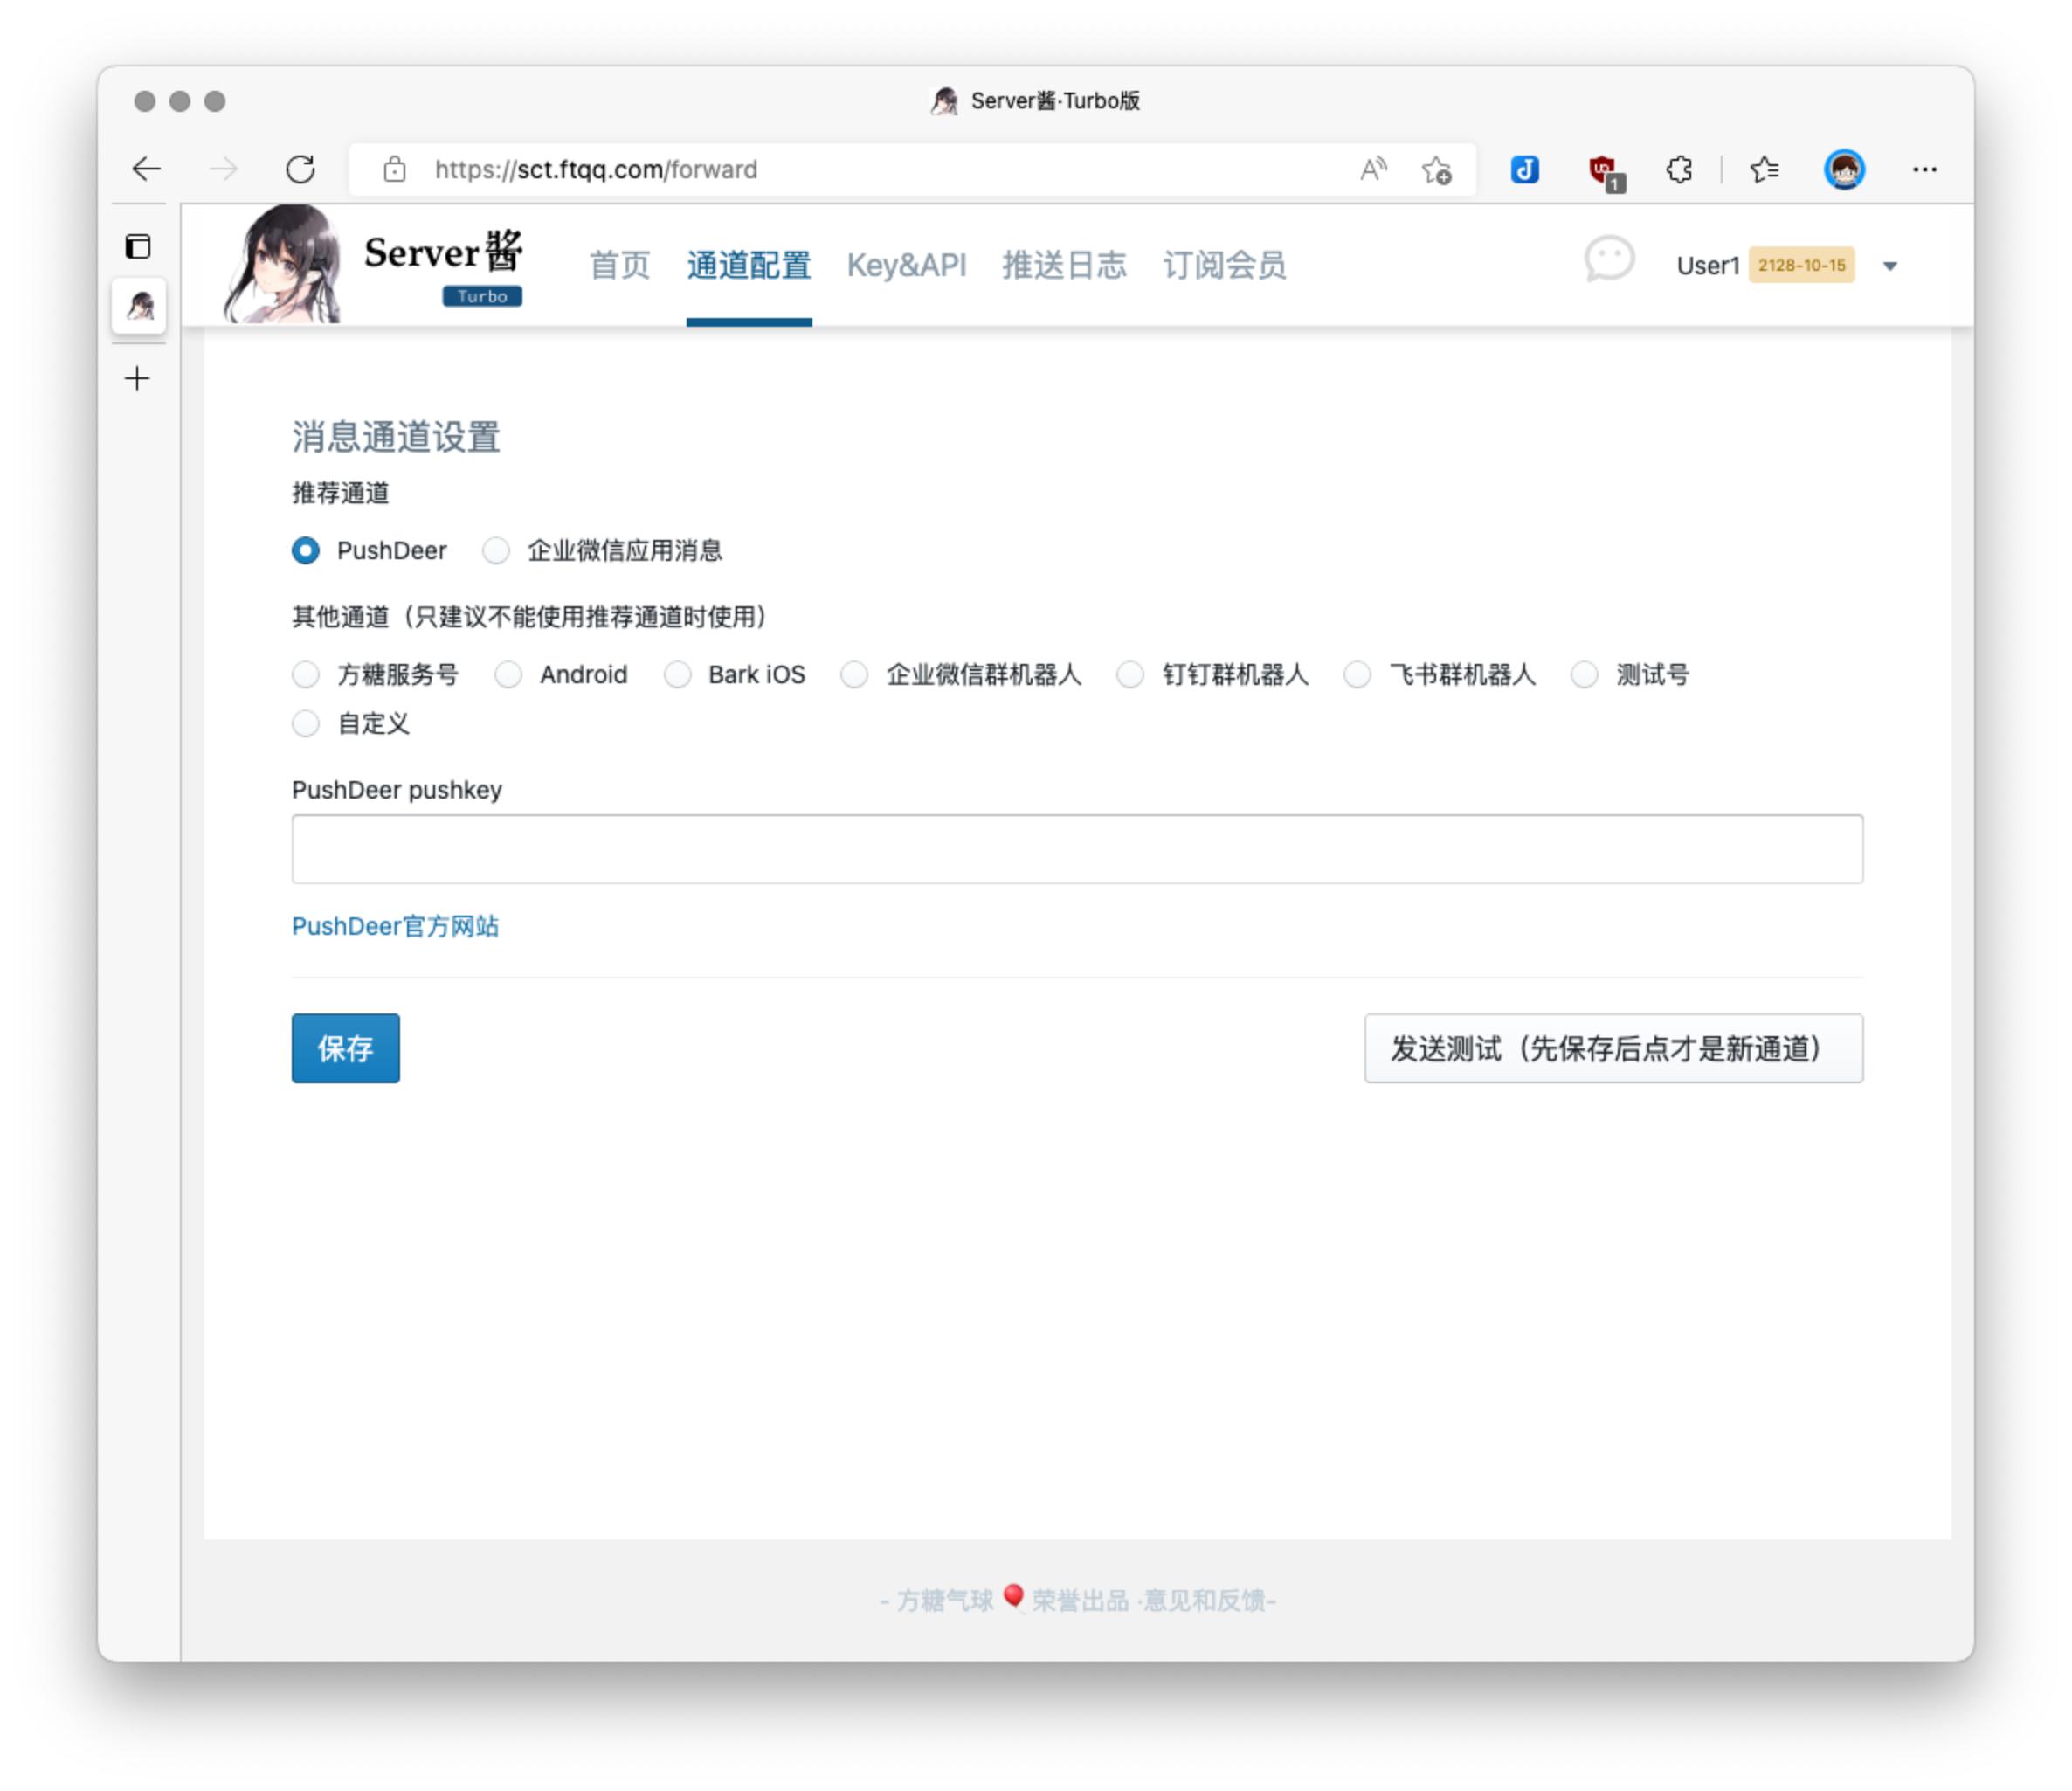Viewport: 2072px width, 1791px height.
Task: Click the blue 保存 button
Action: (345, 1048)
